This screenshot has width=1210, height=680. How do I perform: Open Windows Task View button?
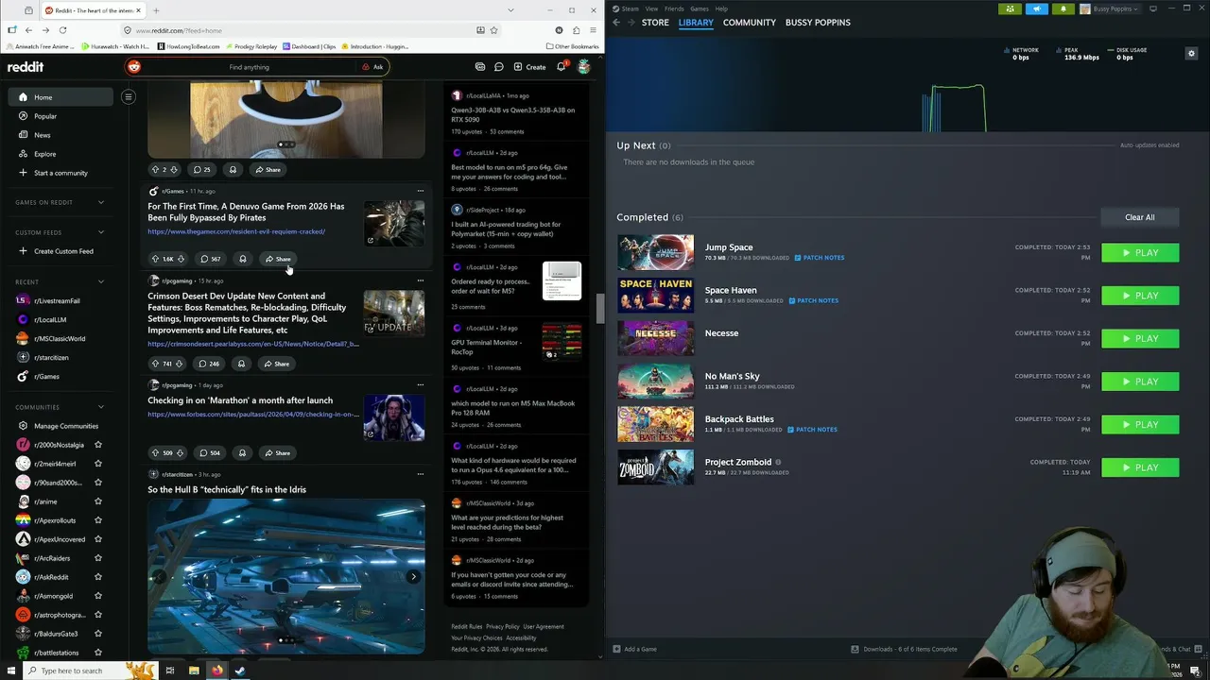pyautogui.click(x=170, y=671)
